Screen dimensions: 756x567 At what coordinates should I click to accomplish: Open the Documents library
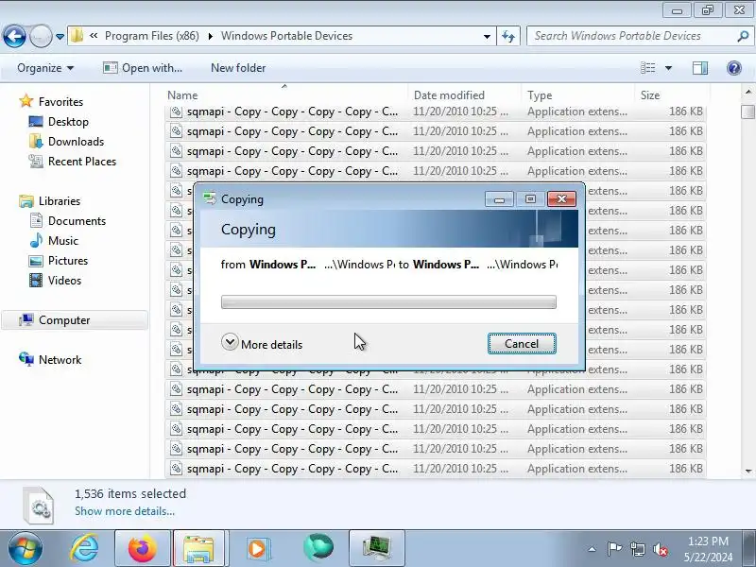77,221
